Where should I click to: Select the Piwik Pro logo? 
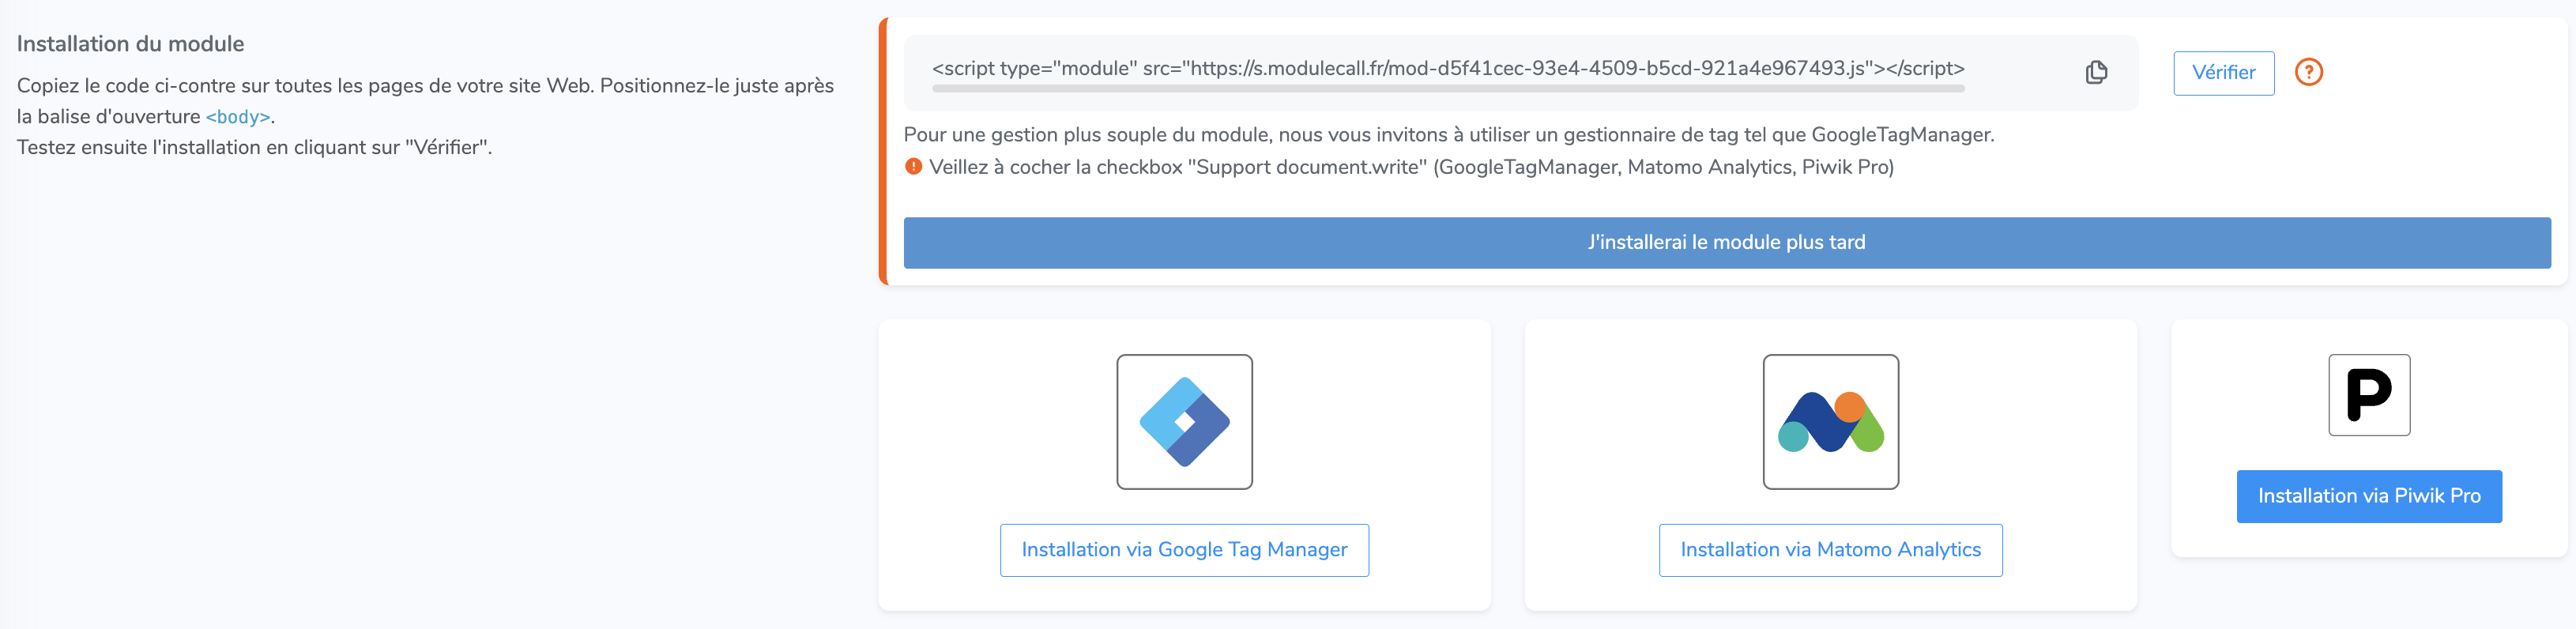coord(2368,395)
